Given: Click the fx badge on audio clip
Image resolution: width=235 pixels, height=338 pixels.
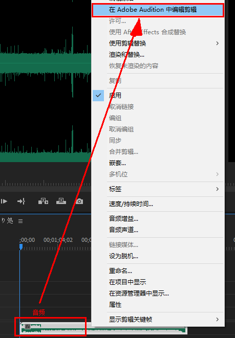Looking at the screenshot, I should tap(28, 327).
